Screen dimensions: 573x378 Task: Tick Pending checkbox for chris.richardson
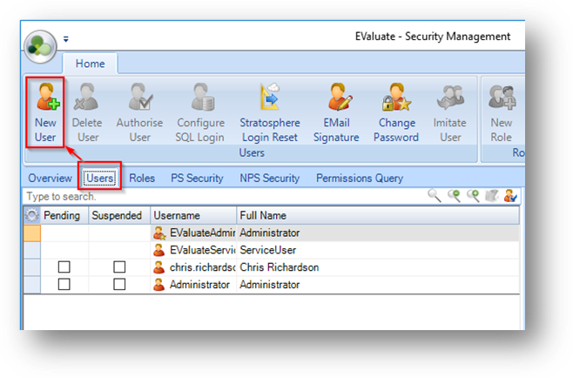(x=64, y=267)
